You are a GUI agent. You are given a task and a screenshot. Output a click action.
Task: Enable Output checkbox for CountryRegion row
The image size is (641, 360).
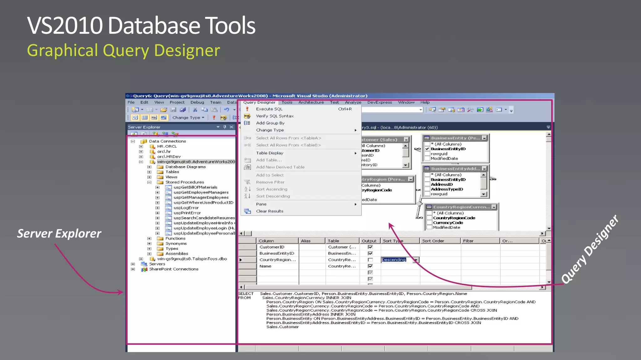pyautogui.click(x=370, y=260)
